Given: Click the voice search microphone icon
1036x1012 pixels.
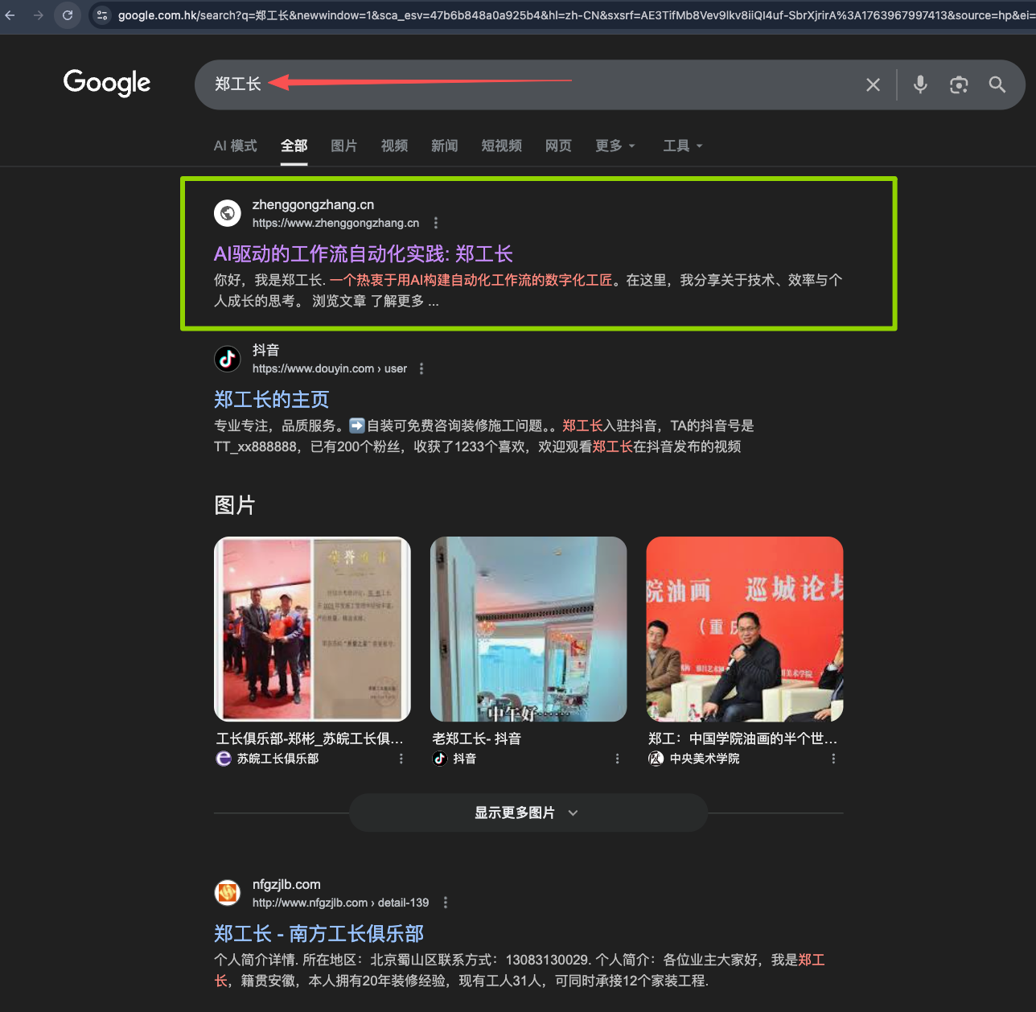Looking at the screenshot, I should click(x=920, y=84).
